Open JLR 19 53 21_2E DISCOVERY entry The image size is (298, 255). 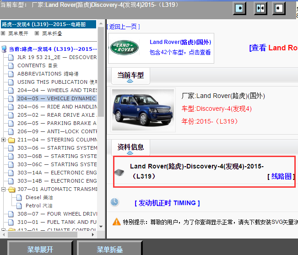(x=57, y=57)
